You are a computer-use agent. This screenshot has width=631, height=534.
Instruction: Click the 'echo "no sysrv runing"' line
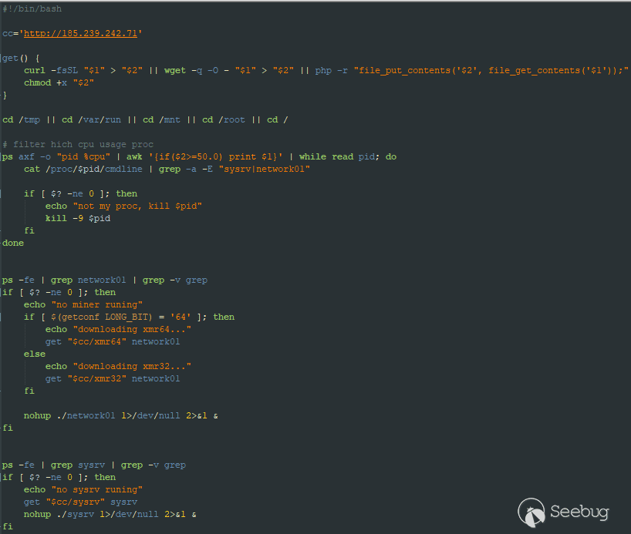pos(83,490)
